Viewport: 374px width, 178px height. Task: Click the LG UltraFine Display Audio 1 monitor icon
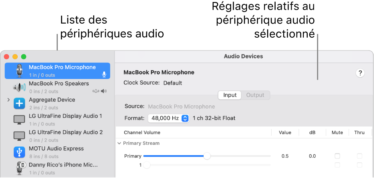click(x=19, y=119)
